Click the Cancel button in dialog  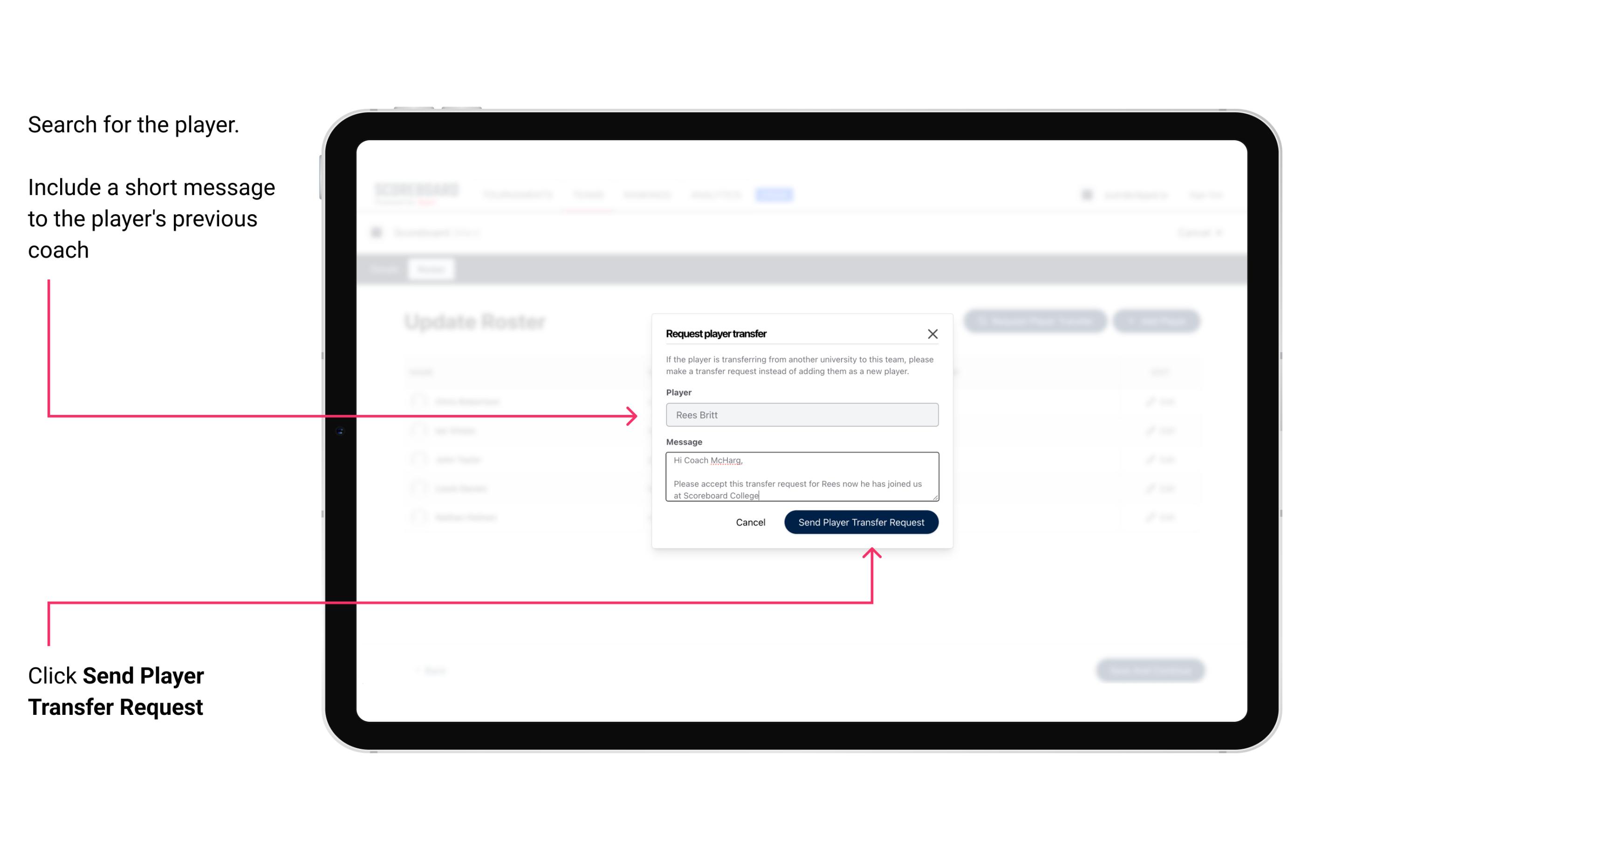(750, 521)
